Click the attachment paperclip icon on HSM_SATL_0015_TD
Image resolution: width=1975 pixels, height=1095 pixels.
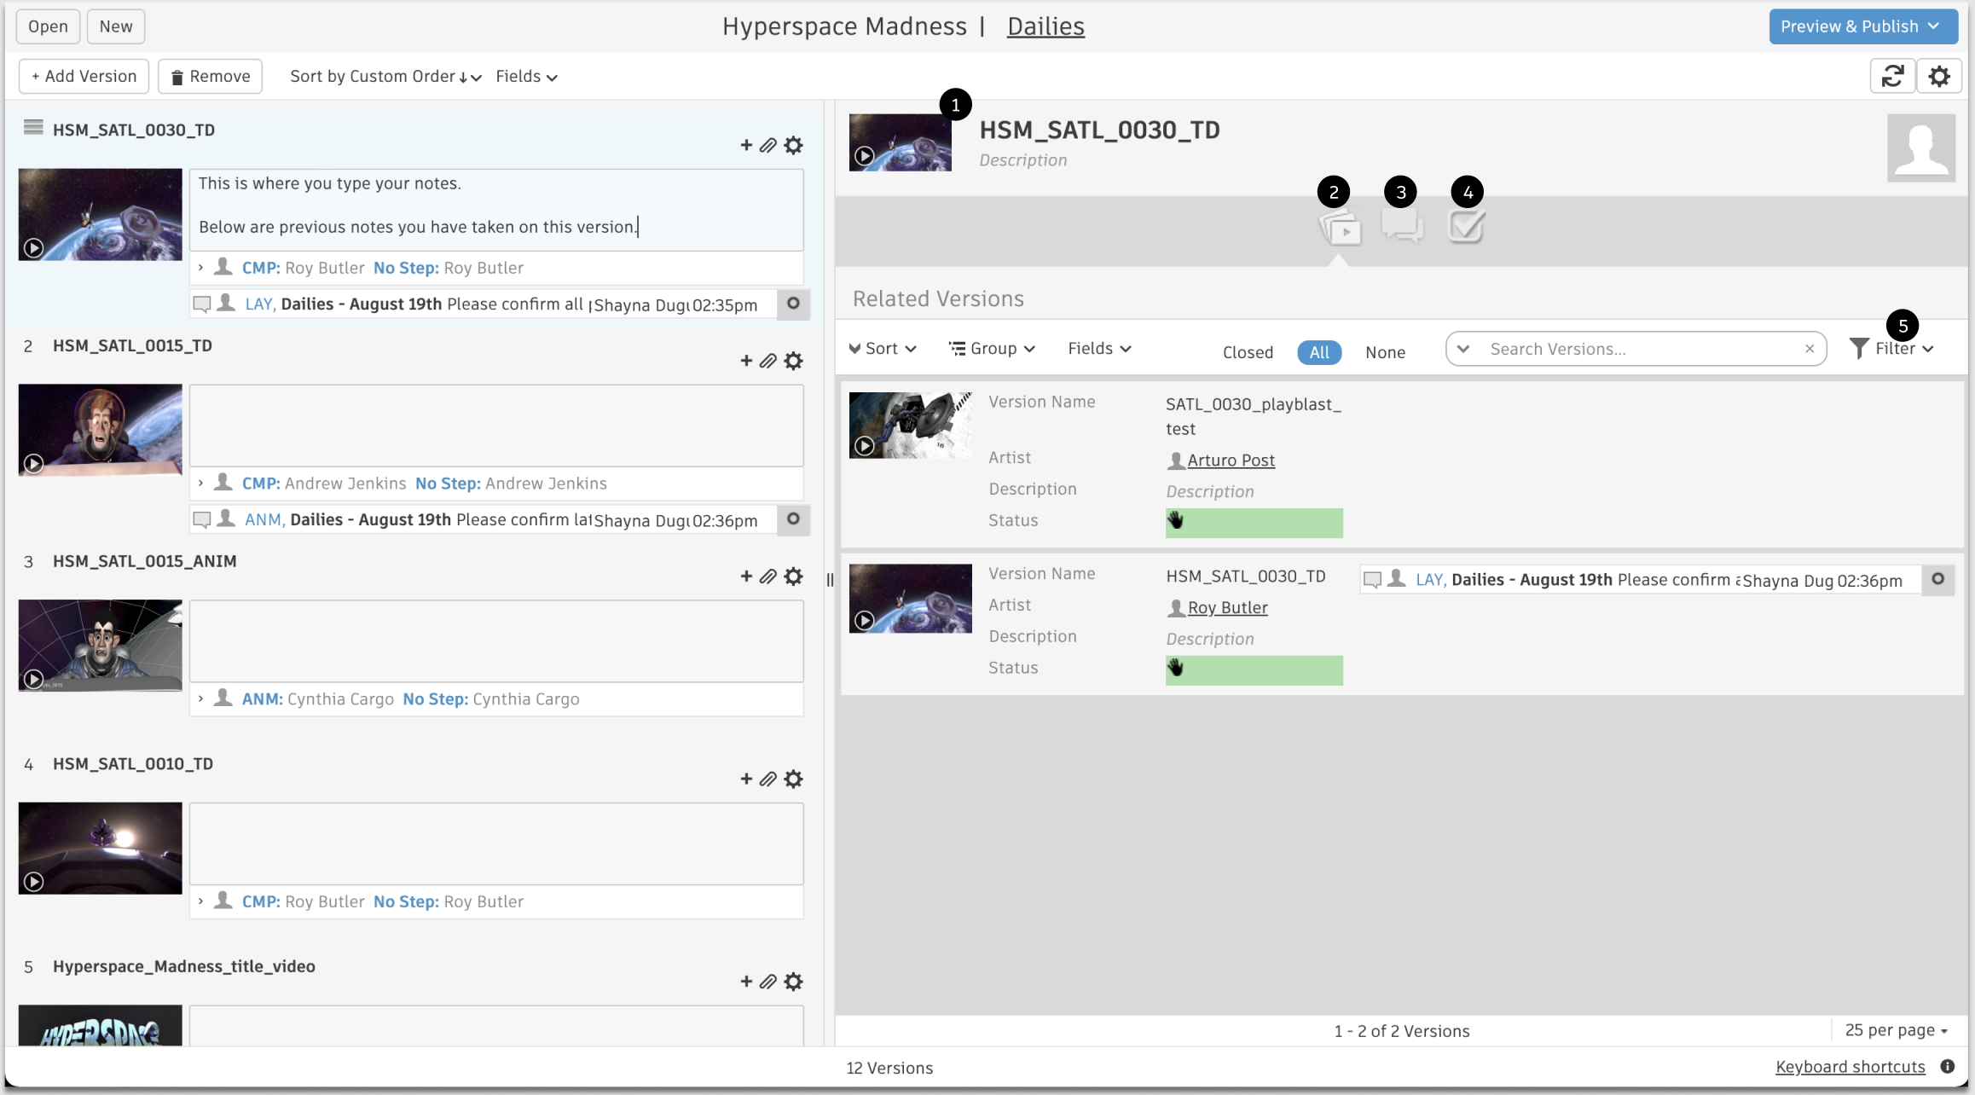(x=768, y=362)
